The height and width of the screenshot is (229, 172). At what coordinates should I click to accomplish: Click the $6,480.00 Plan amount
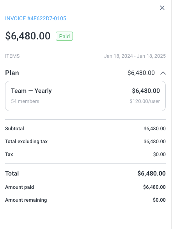[x=141, y=73]
